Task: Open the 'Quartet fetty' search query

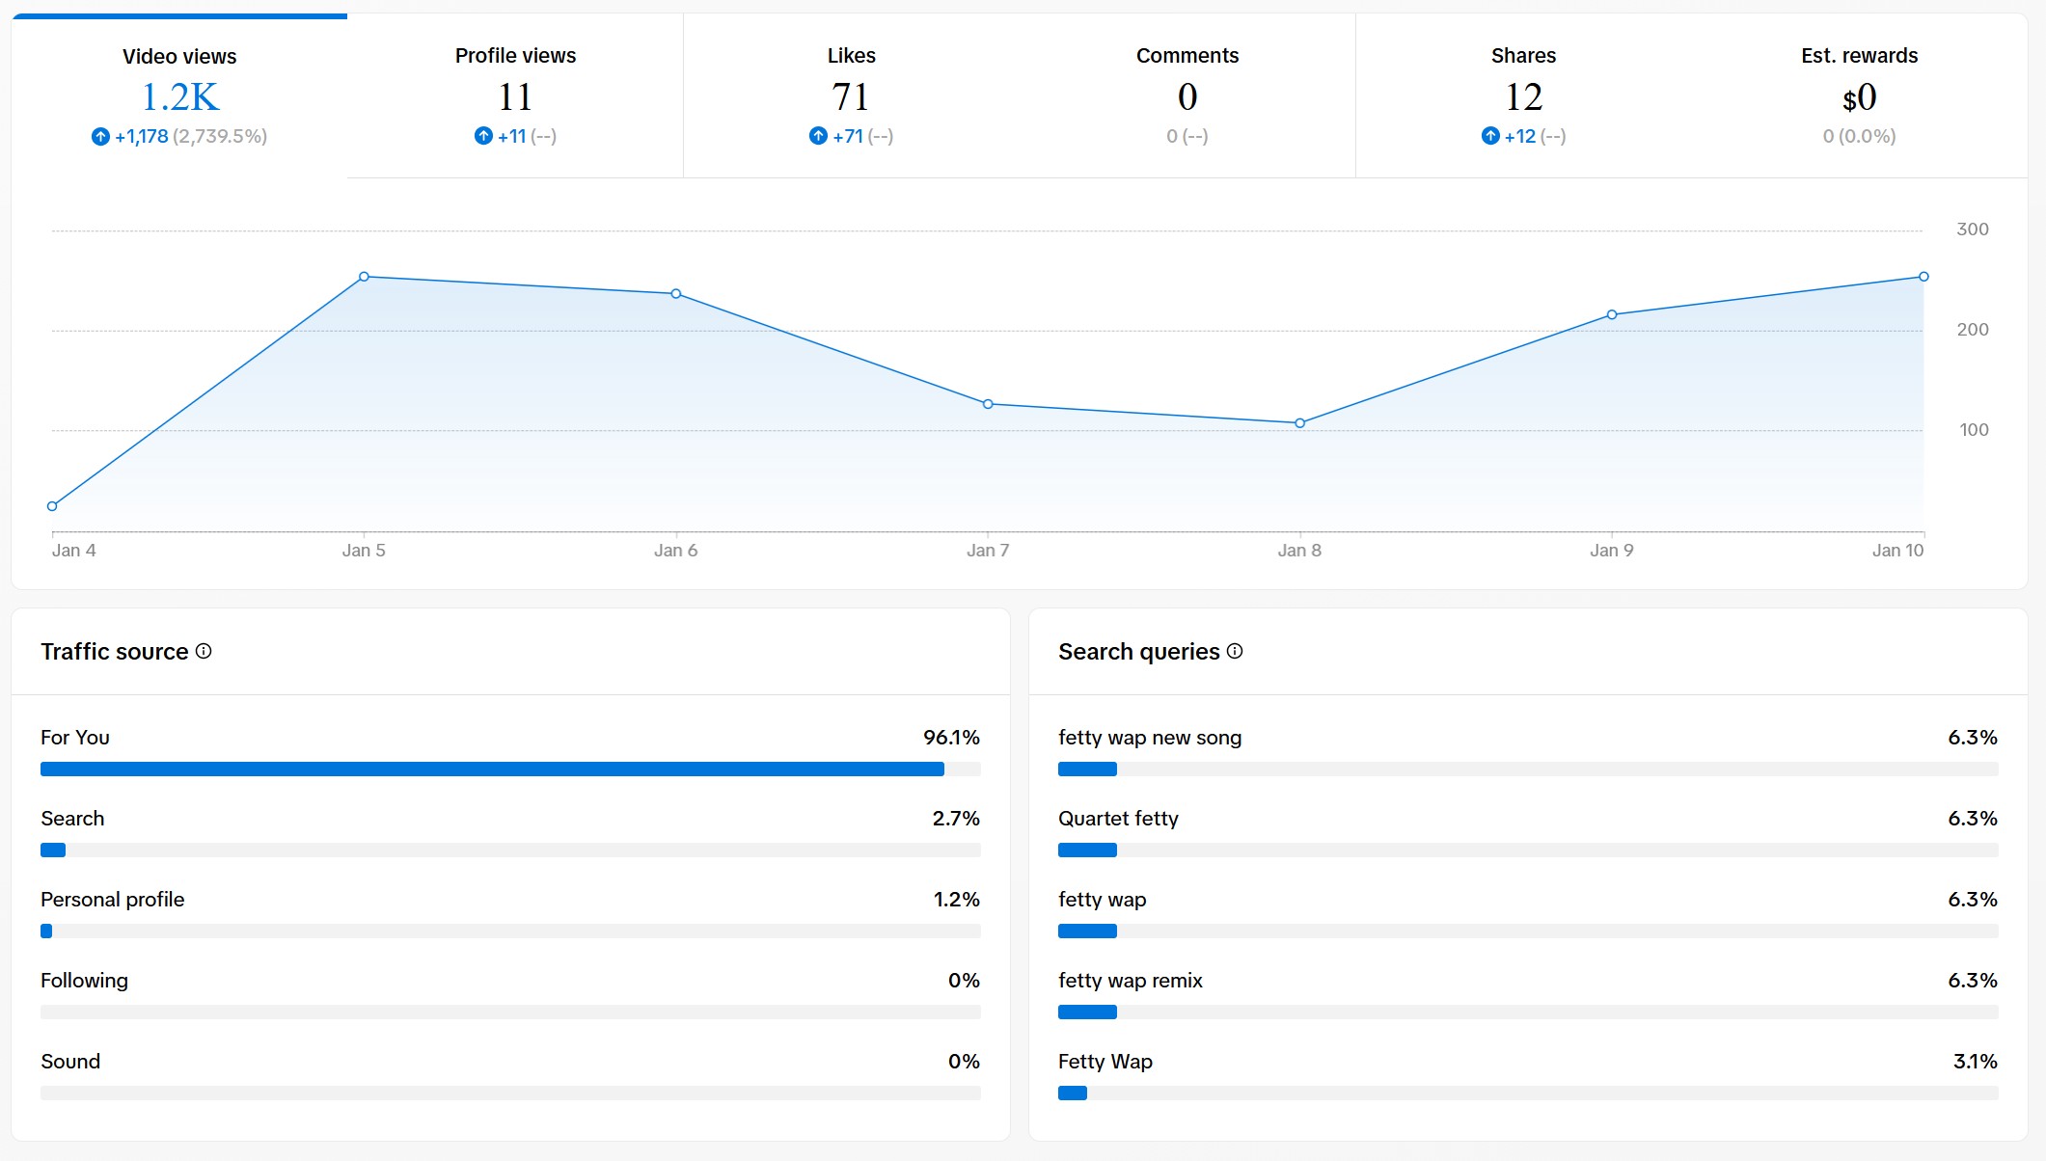Action: (1118, 819)
